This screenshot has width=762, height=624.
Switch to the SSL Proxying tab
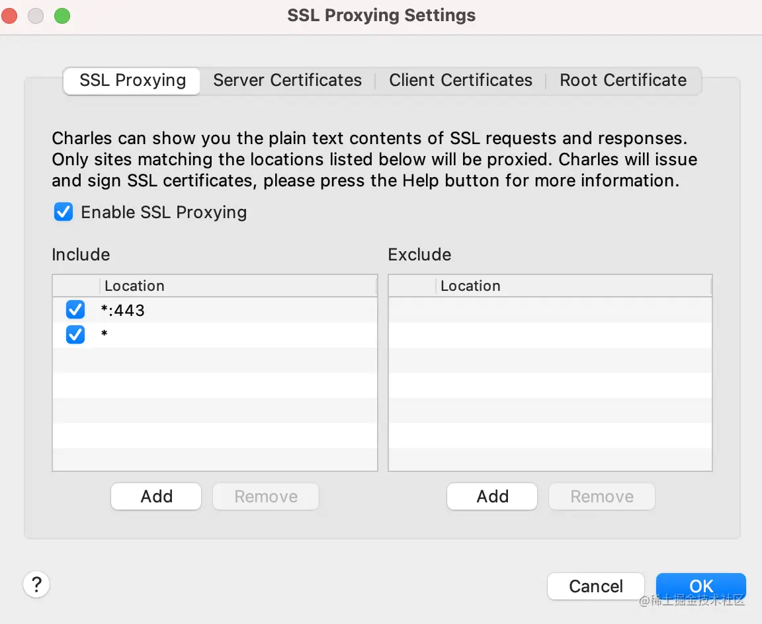point(132,81)
